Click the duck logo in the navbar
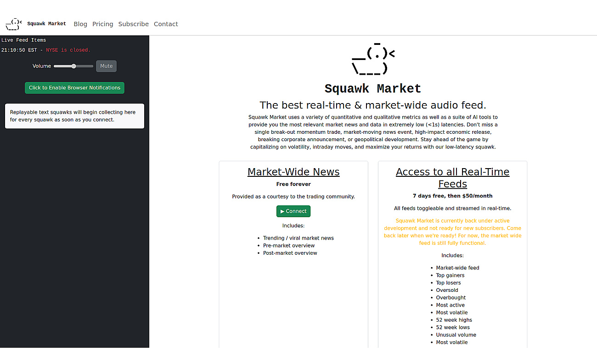The height and width of the screenshot is (361, 597). (x=14, y=24)
